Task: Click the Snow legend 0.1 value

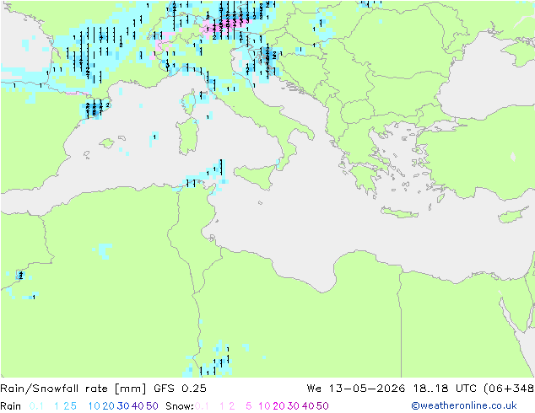Action: pyautogui.click(x=202, y=406)
